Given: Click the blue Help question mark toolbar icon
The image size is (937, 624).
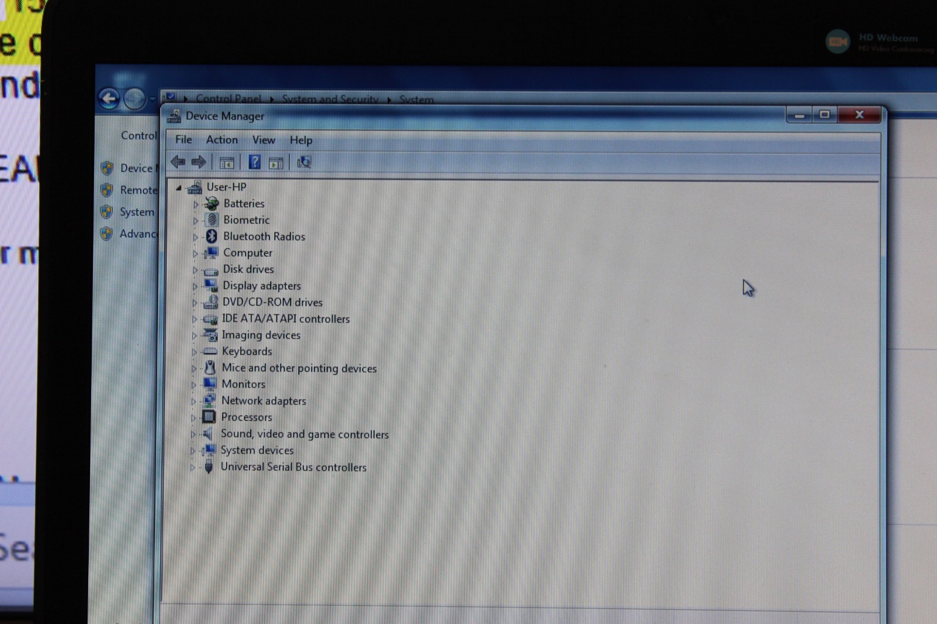Looking at the screenshot, I should click(x=254, y=162).
